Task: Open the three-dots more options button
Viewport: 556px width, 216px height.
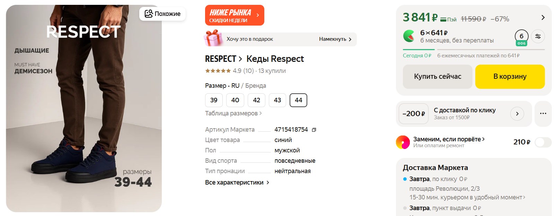Action: point(543,114)
